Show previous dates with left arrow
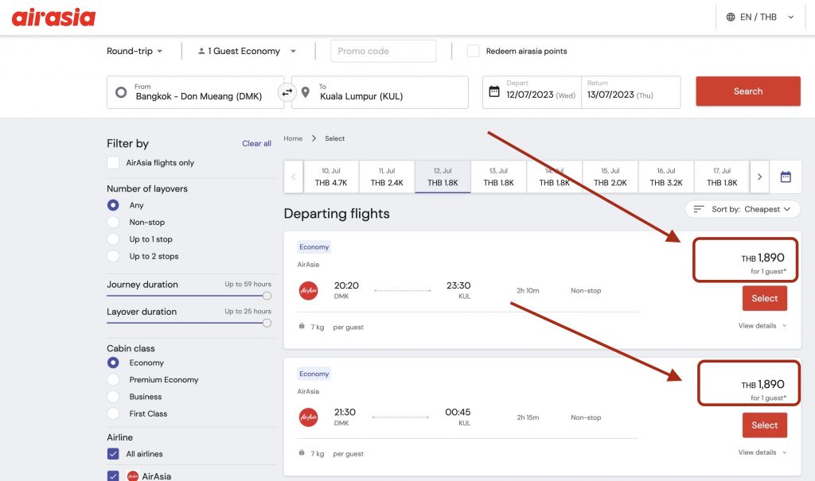Viewport: 815px width, 481px height. [x=293, y=177]
